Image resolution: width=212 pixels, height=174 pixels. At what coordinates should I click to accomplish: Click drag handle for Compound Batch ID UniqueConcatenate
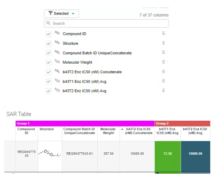[163, 53]
